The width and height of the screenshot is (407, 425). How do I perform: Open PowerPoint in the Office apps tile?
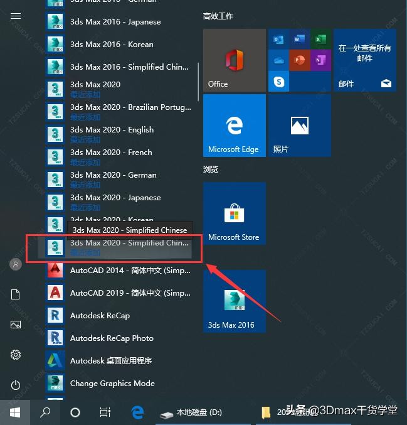point(300,60)
